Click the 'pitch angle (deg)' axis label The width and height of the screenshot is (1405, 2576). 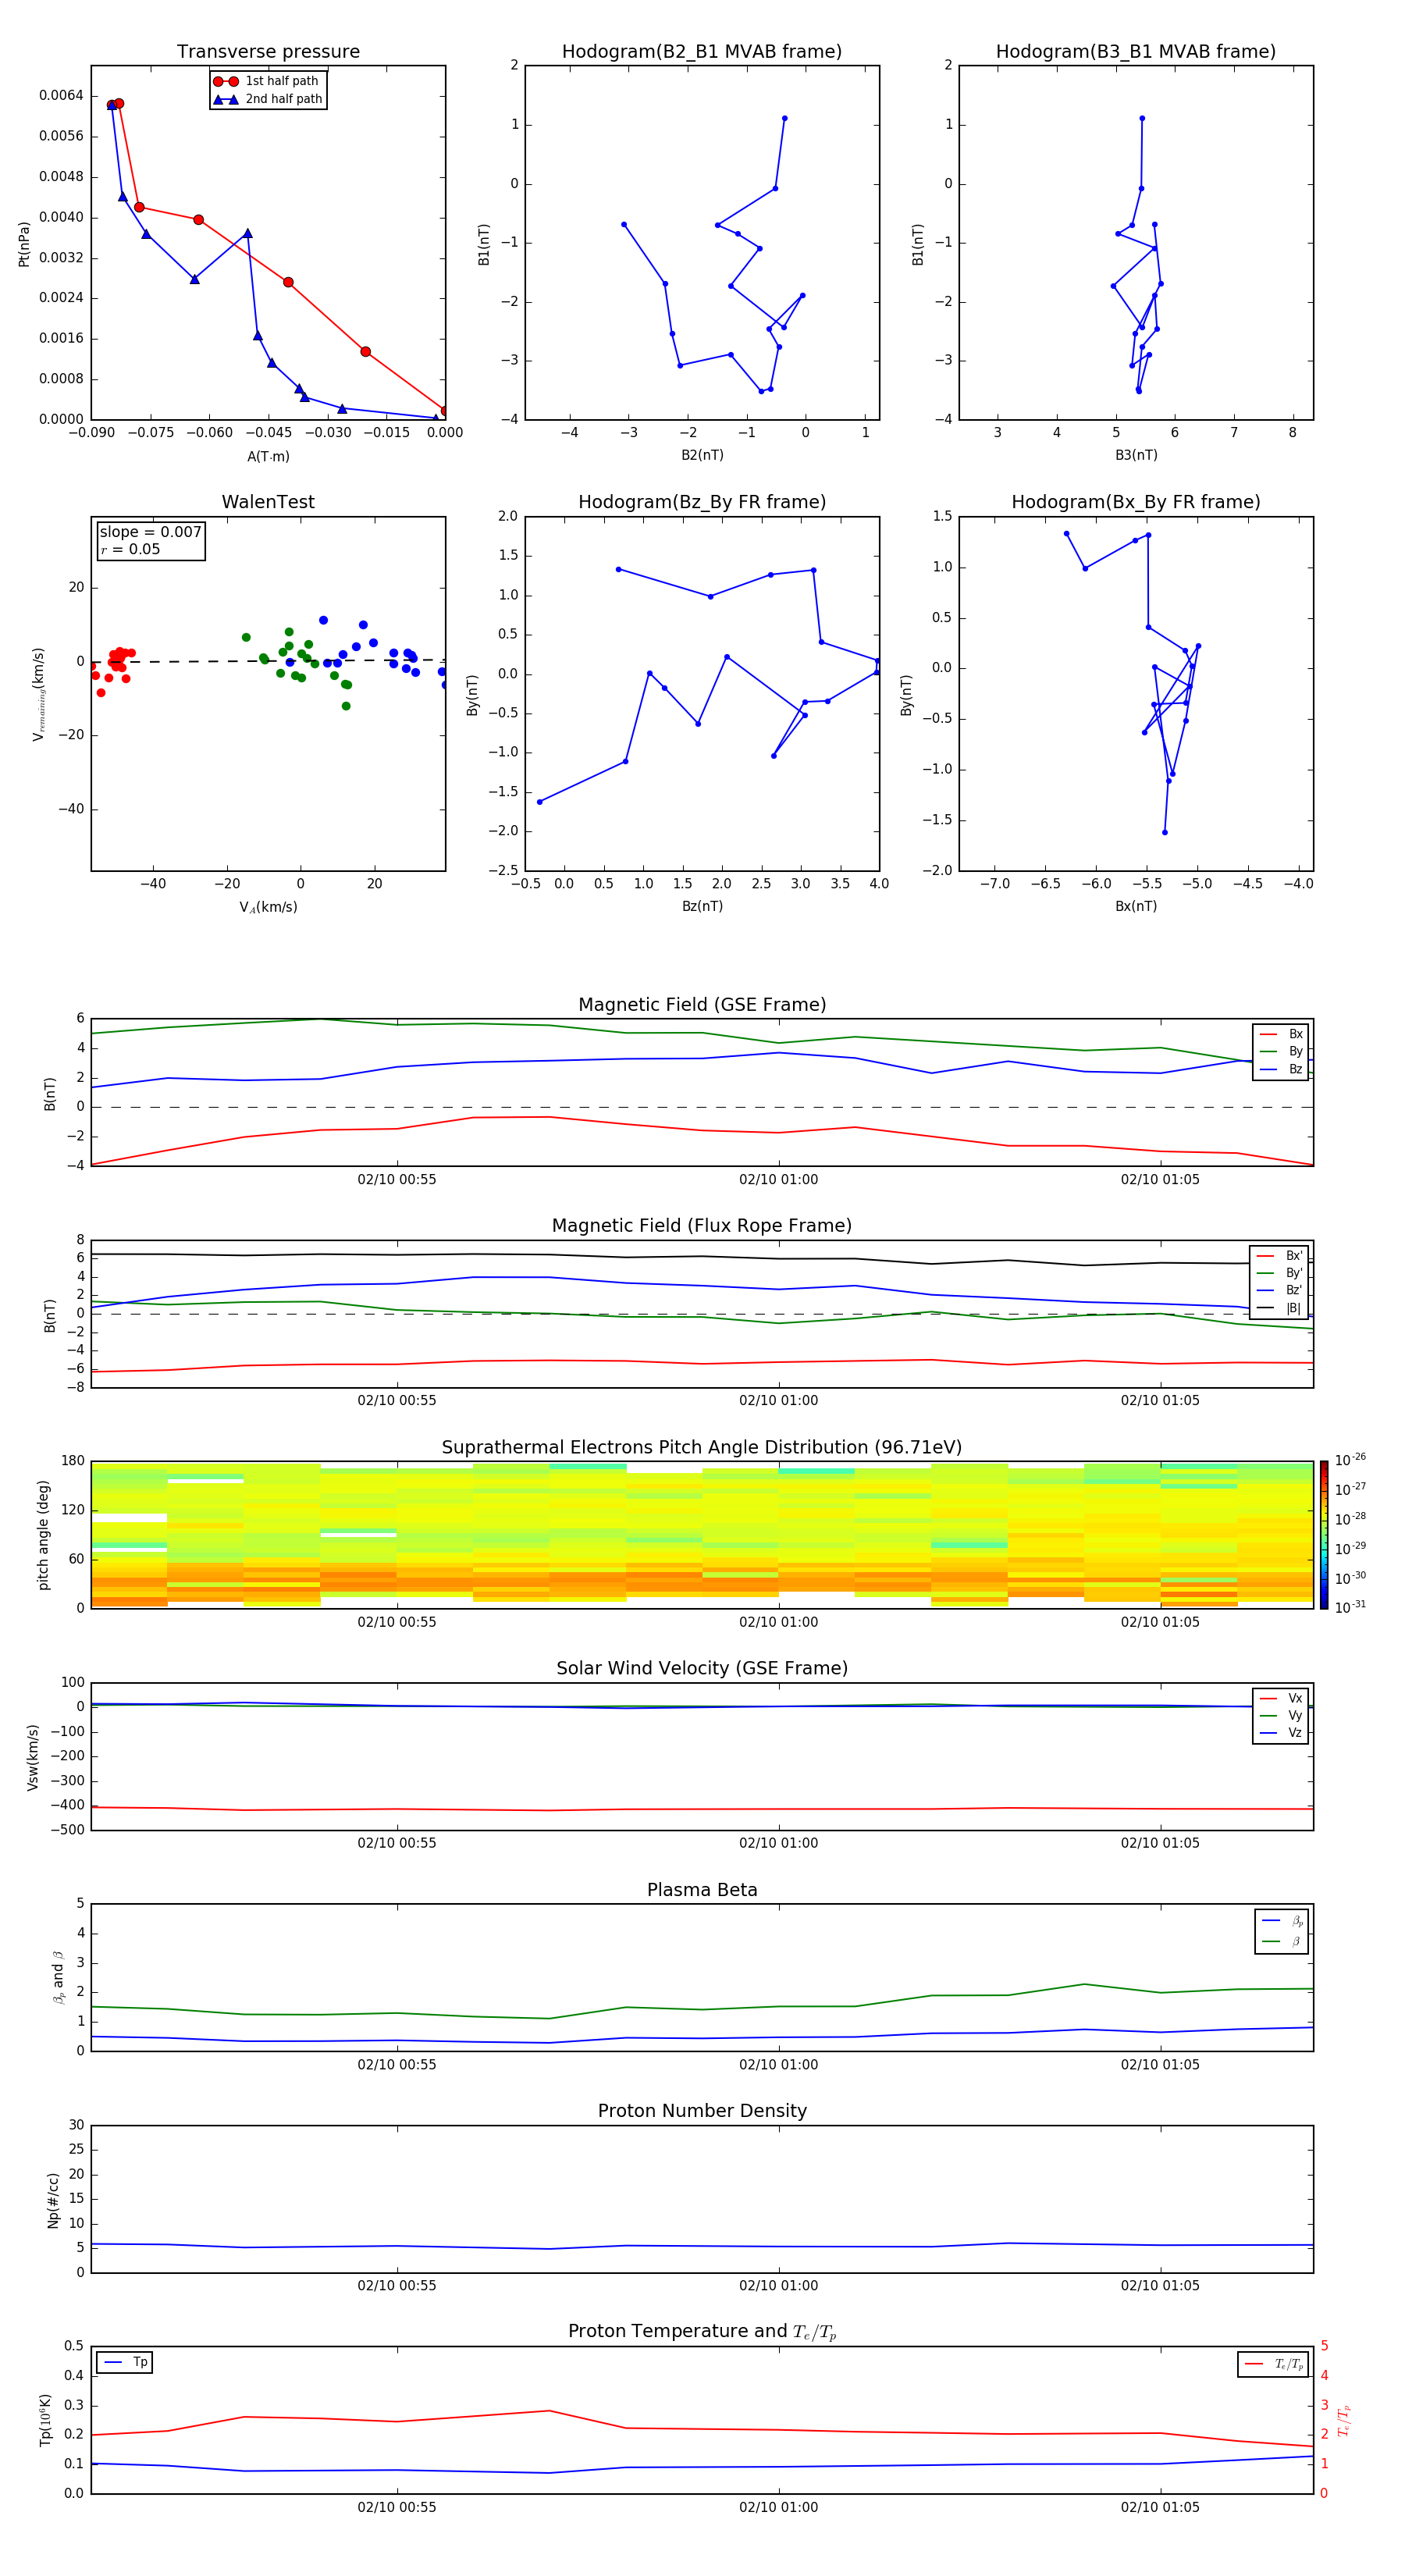click(x=43, y=1535)
